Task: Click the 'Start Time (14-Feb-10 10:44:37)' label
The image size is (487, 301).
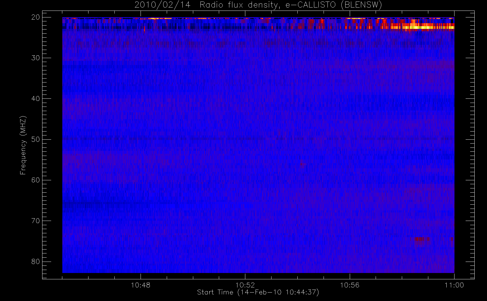Action: pyautogui.click(x=258, y=292)
